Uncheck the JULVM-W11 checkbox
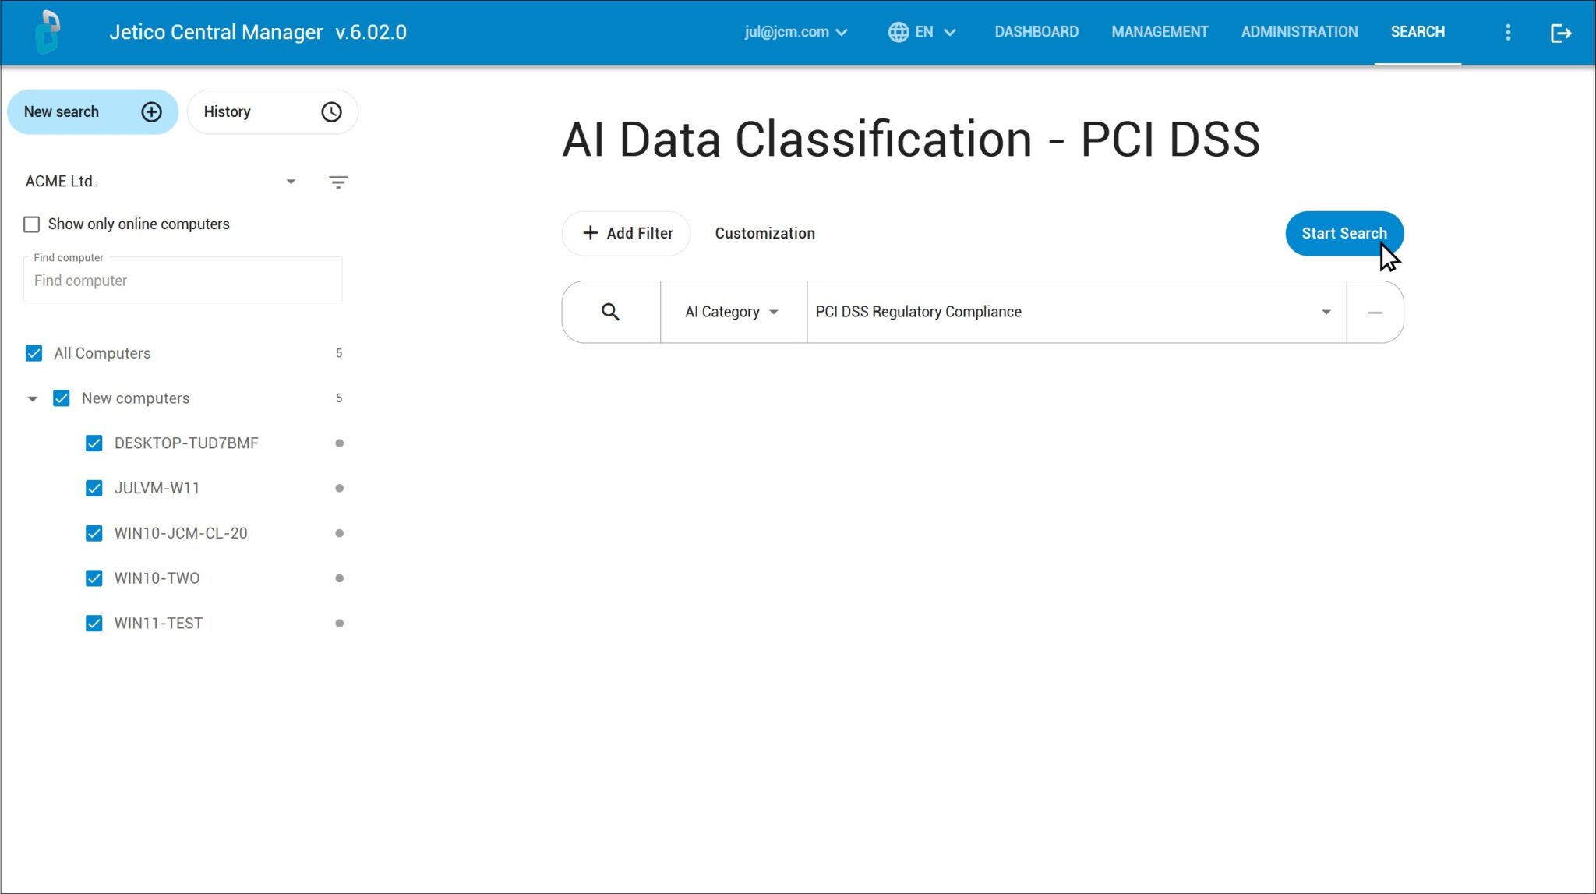This screenshot has height=894, width=1596. (x=94, y=489)
